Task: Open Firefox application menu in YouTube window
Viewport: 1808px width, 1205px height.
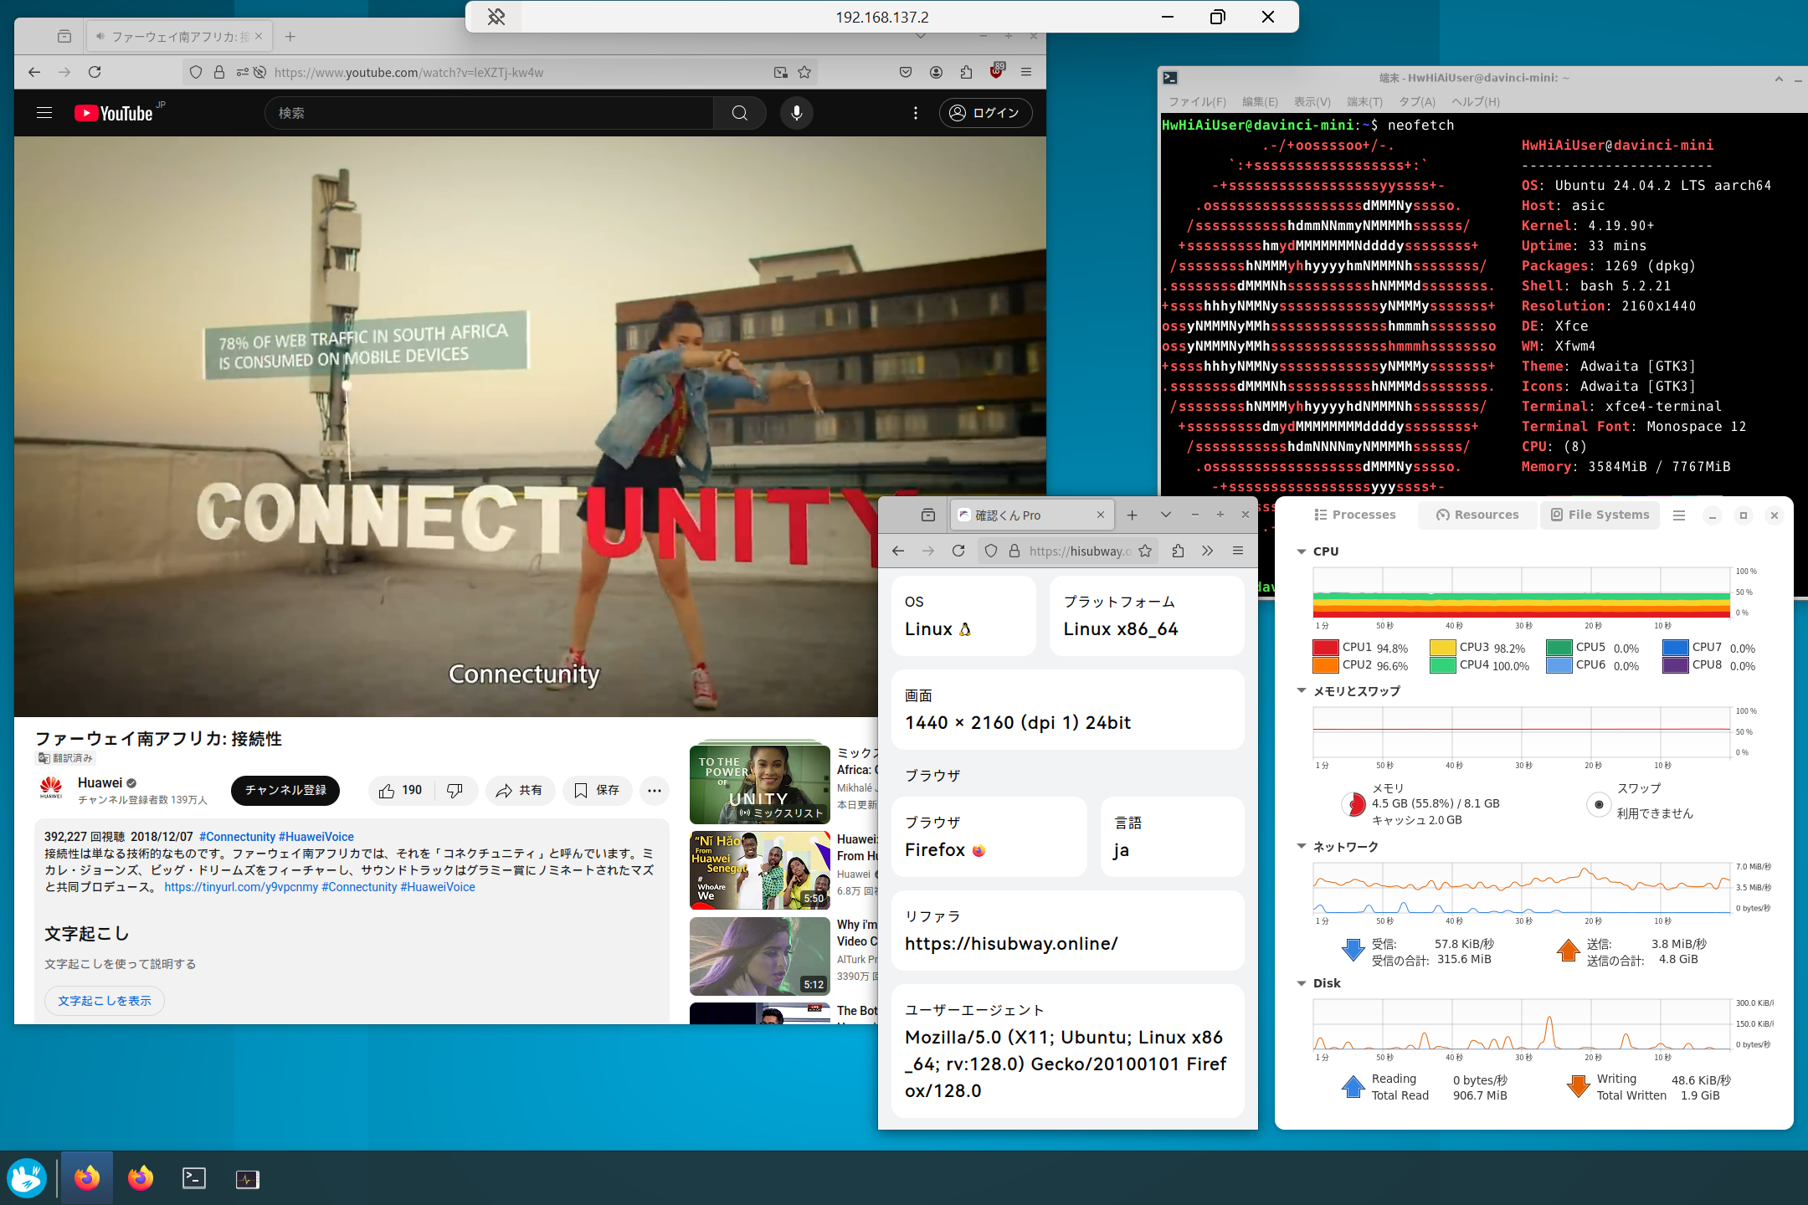Action: tap(1026, 72)
